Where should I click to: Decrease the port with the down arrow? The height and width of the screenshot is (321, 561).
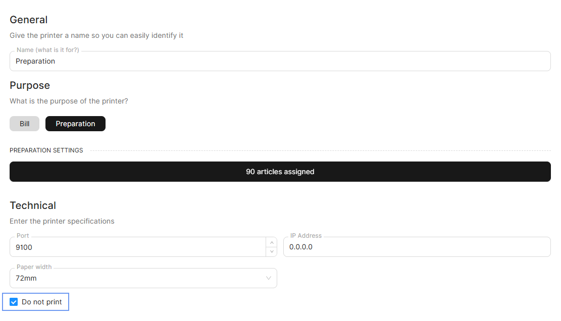click(x=272, y=251)
